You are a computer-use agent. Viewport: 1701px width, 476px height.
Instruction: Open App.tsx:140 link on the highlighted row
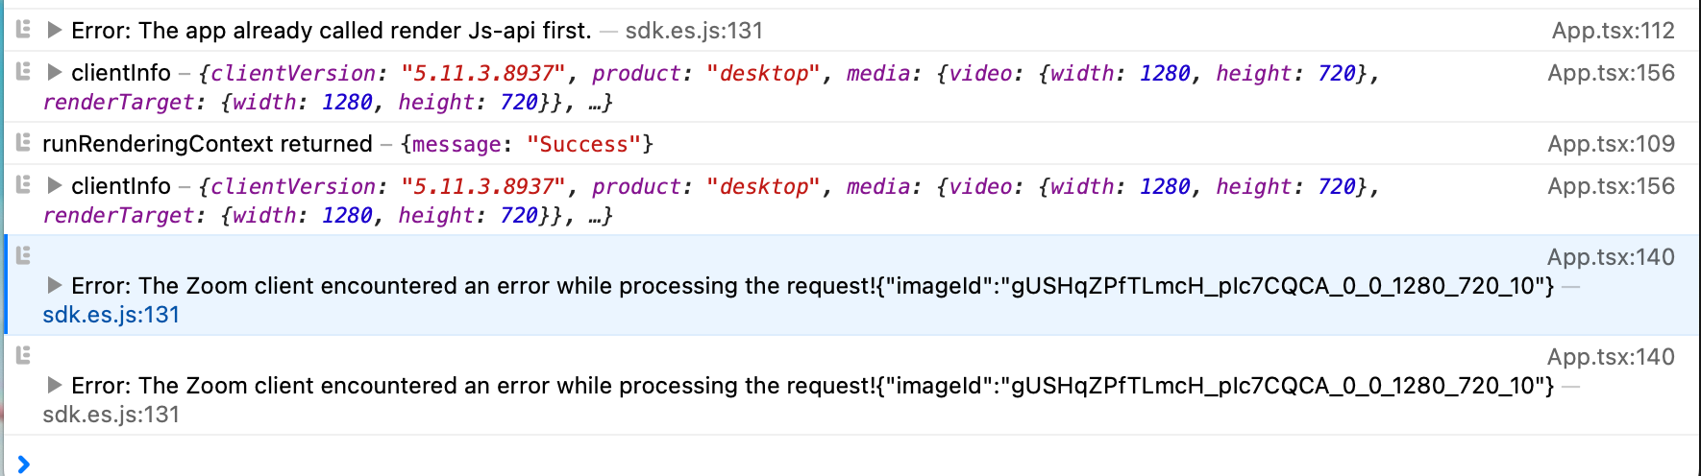pos(1611,257)
